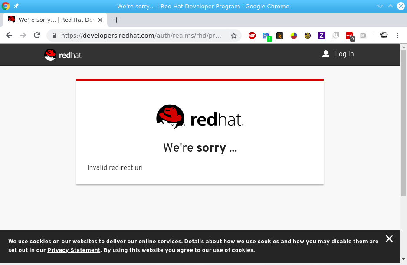The width and height of the screenshot is (407, 265).
Task: Go back to the previous page
Action: (9, 35)
